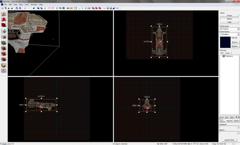The width and height of the screenshot is (240, 145).
Task: Toggle the scaling texture lock icon
Action: point(85,8)
